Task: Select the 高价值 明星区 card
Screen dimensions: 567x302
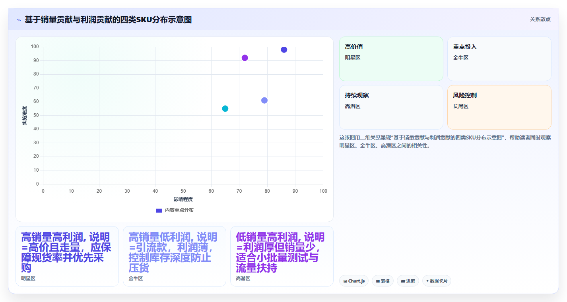Action: pyautogui.click(x=391, y=59)
